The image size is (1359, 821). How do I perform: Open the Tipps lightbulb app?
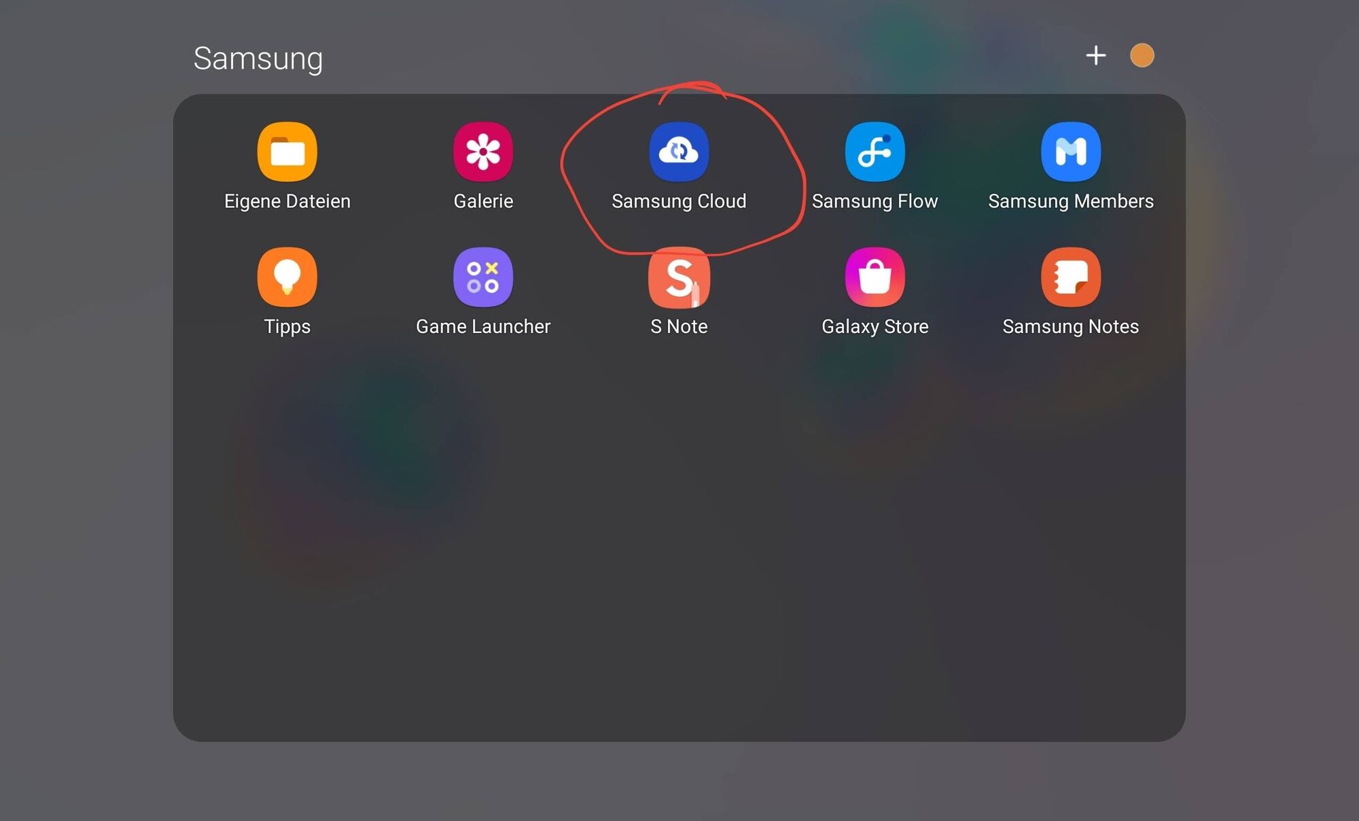pyautogui.click(x=287, y=277)
